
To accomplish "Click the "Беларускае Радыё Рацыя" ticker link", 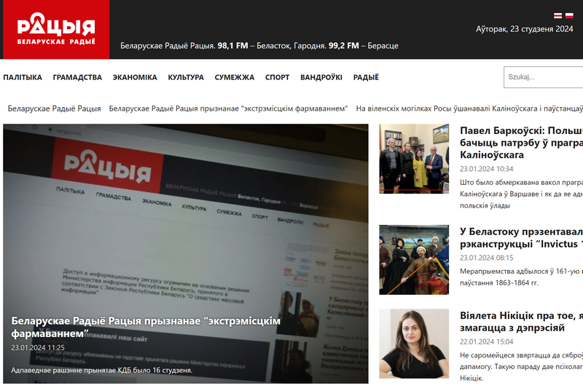I will (54, 108).
